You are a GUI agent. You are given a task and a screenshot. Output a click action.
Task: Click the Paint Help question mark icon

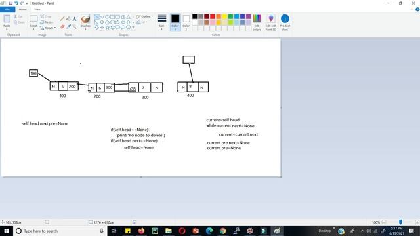(x=417, y=9)
